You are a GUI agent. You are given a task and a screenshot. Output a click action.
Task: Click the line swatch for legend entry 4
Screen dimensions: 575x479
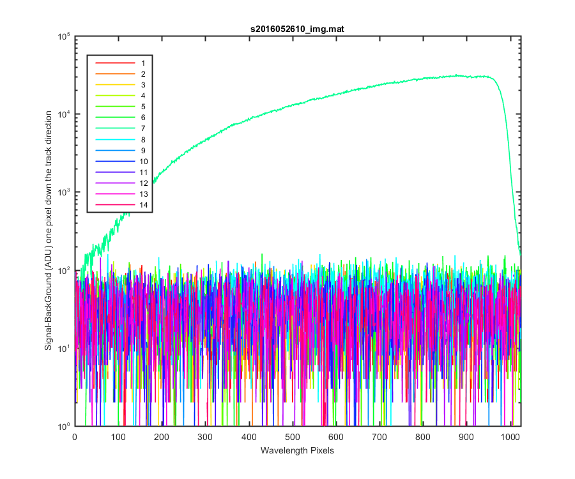coord(115,96)
